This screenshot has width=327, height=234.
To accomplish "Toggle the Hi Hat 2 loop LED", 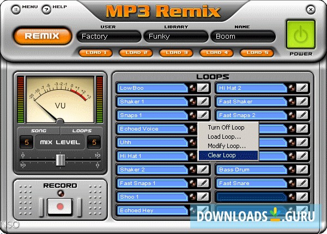I will (x=292, y=88).
